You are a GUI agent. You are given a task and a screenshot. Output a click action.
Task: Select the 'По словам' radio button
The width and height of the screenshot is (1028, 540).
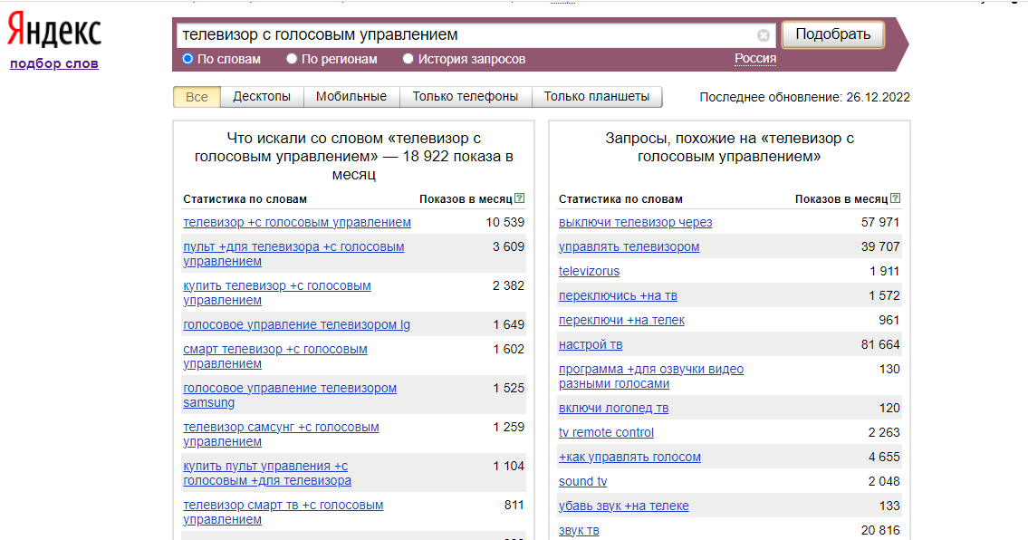pyautogui.click(x=187, y=59)
